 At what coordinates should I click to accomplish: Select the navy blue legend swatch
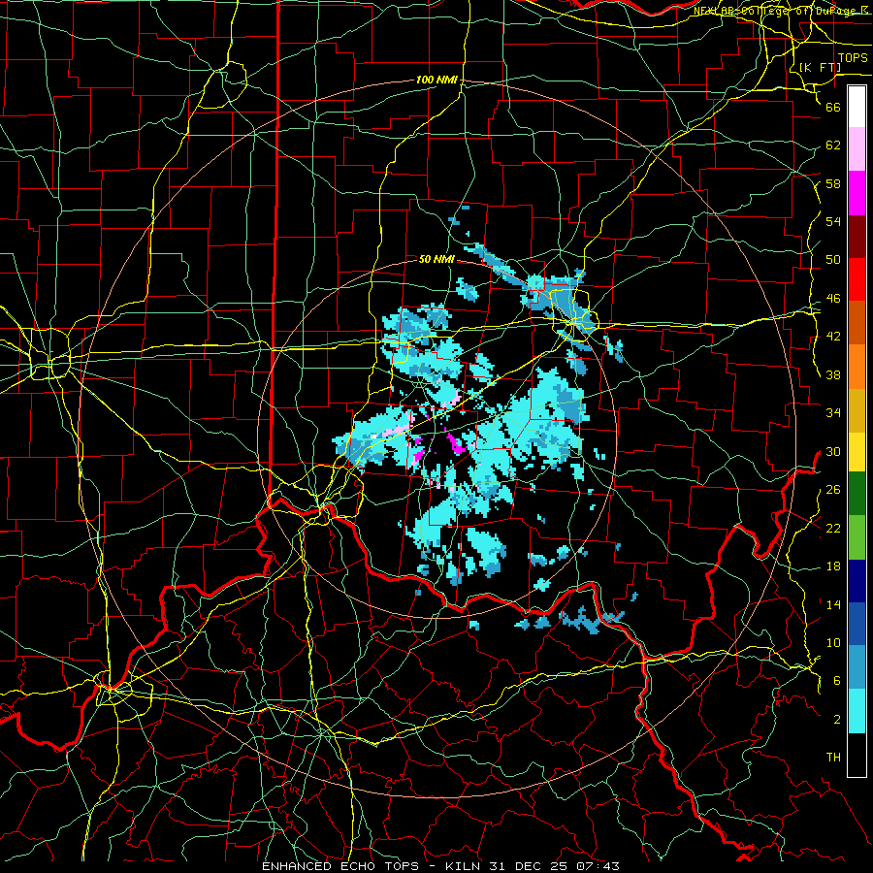[857, 581]
